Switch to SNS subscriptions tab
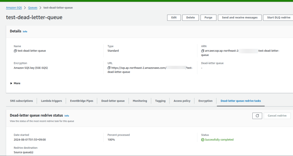This screenshot has width=293, height=156. coord(22,101)
